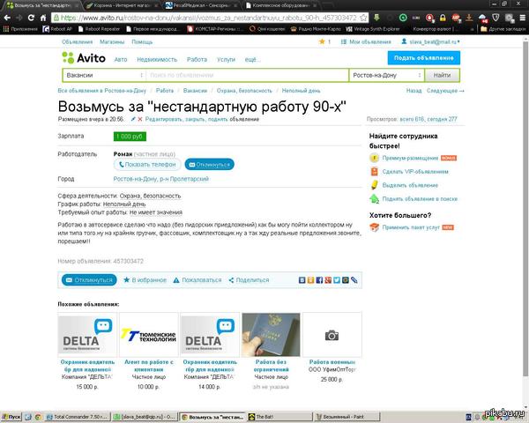
Task: Open the Авто section
Action: point(121,59)
